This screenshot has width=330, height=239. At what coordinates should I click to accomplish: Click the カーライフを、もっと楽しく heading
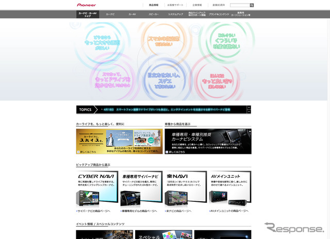[x=100, y=124]
